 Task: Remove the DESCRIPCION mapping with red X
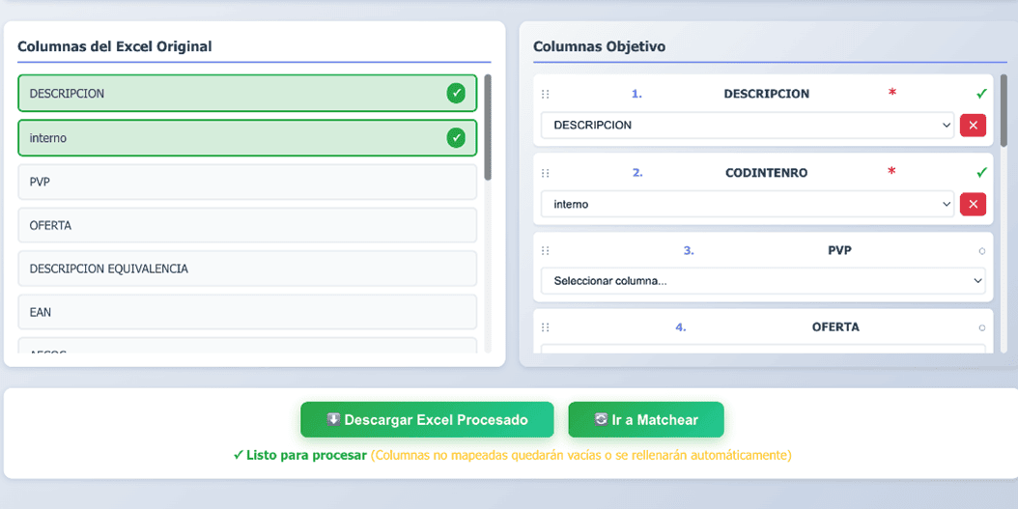coord(973,125)
